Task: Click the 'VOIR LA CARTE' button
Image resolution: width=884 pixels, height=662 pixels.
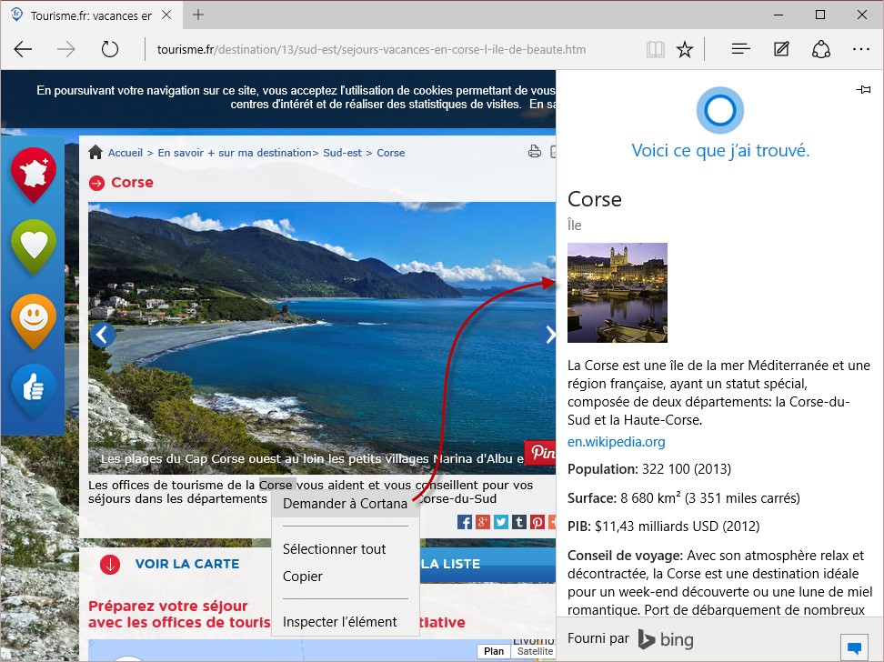Action: (186, 564)
